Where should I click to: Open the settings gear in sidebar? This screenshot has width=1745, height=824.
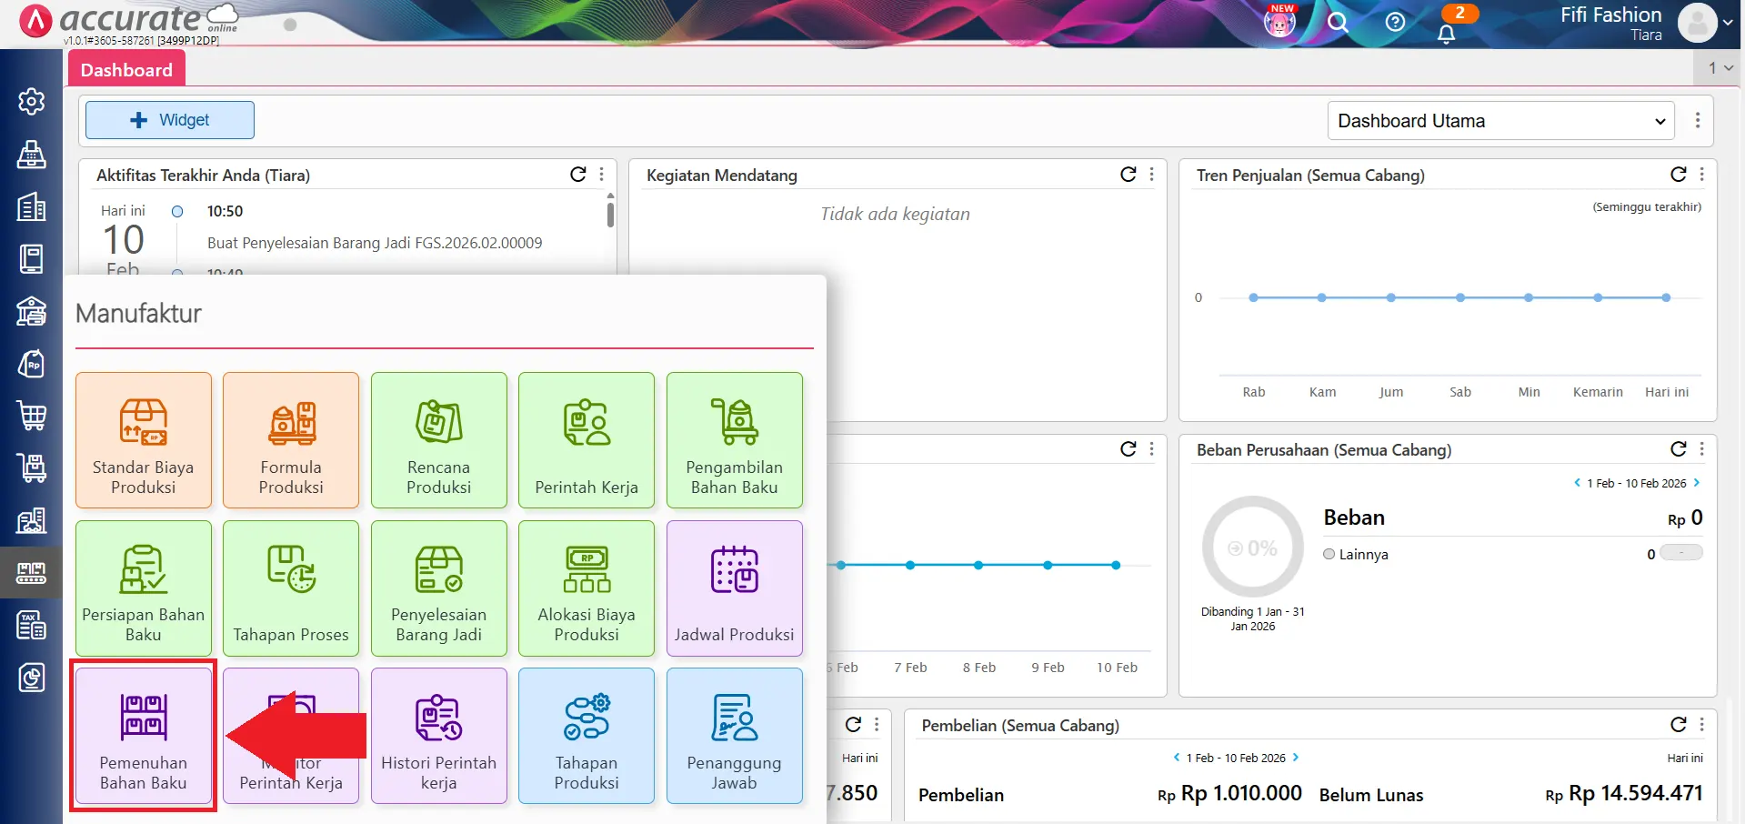(32, 101)
